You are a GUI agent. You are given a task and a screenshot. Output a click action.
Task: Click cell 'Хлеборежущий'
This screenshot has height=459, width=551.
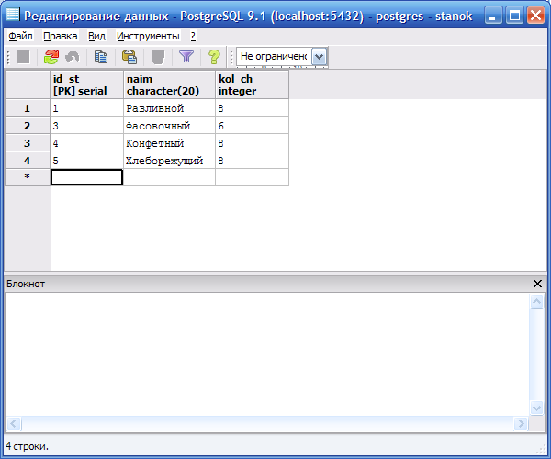tap(169, 161)
